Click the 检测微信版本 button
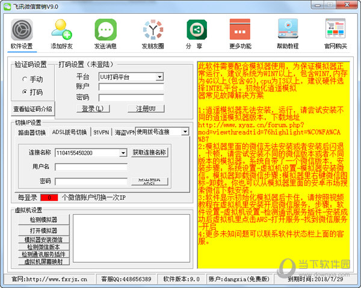Viewport: 361px width, 288px height. [x=43, y=247]
